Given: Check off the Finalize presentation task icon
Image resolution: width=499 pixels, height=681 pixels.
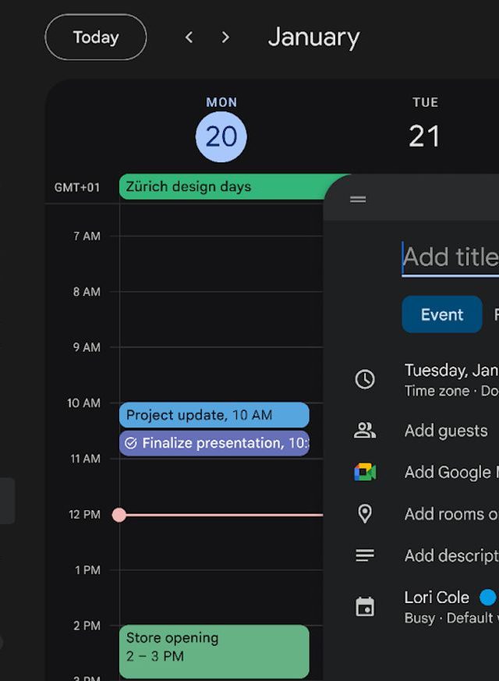Looking at the screenshot, I should (131, 443).
